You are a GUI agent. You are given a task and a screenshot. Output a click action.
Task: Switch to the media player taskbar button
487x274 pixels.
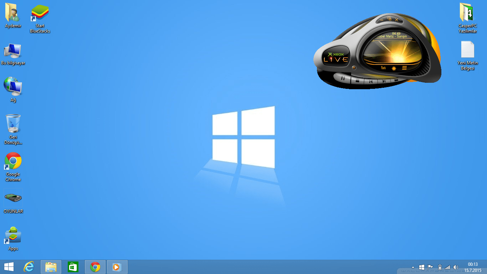click(117, 267)
